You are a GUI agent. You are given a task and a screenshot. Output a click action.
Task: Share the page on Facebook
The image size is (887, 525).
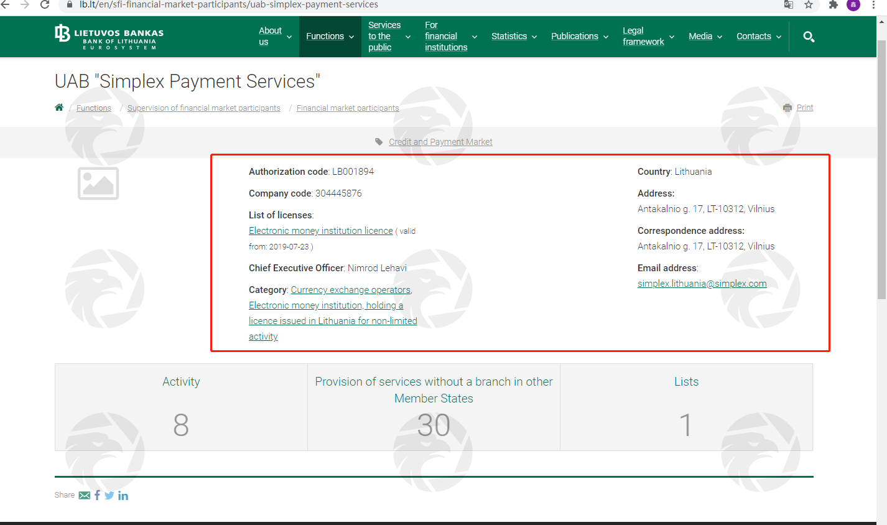[x=97, y=495]
